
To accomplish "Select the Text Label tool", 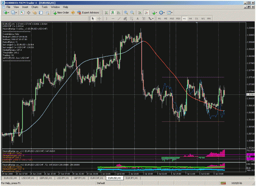I will [144, 18].
